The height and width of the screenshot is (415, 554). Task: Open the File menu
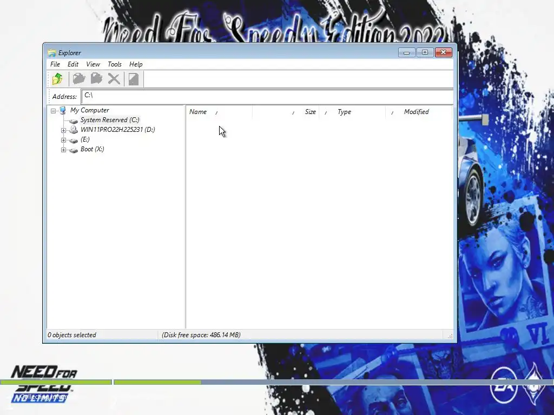(x=55, y=64)
